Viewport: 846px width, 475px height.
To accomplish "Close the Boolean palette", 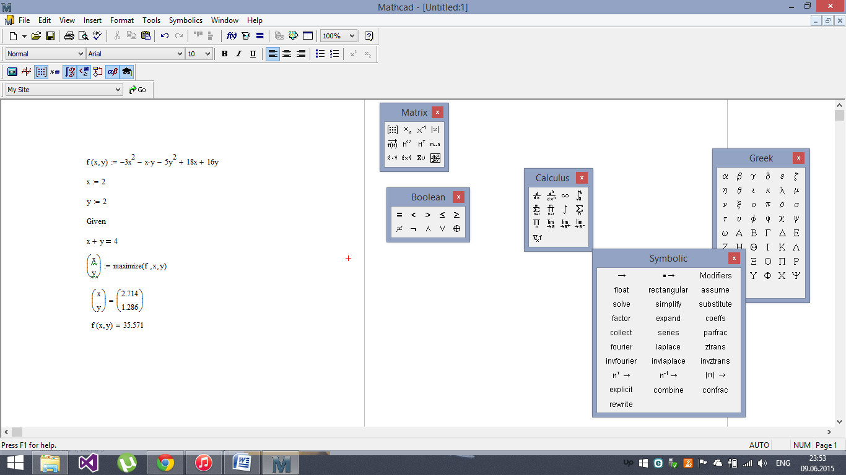I will 458,197.
